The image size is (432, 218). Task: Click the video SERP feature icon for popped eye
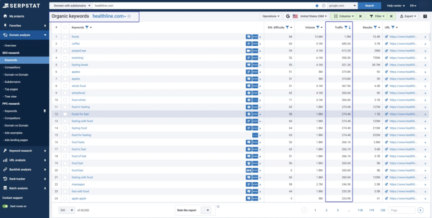[x=248, y=51]
